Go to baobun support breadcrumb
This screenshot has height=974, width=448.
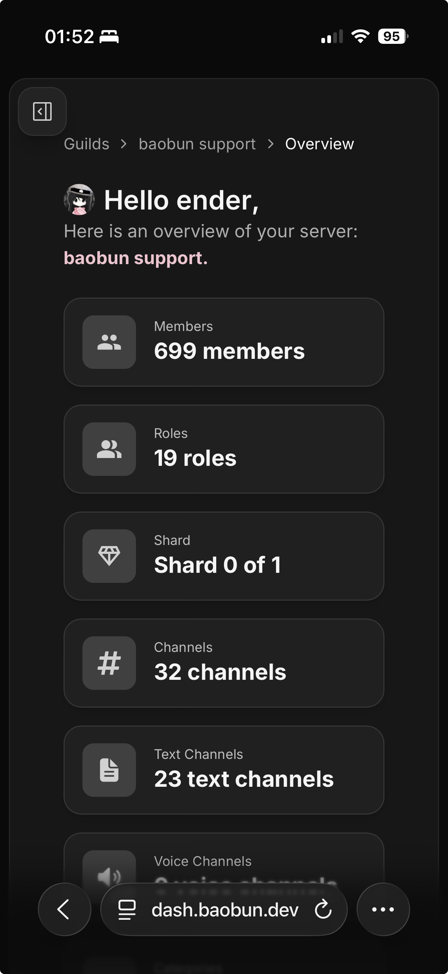[197, 144]
